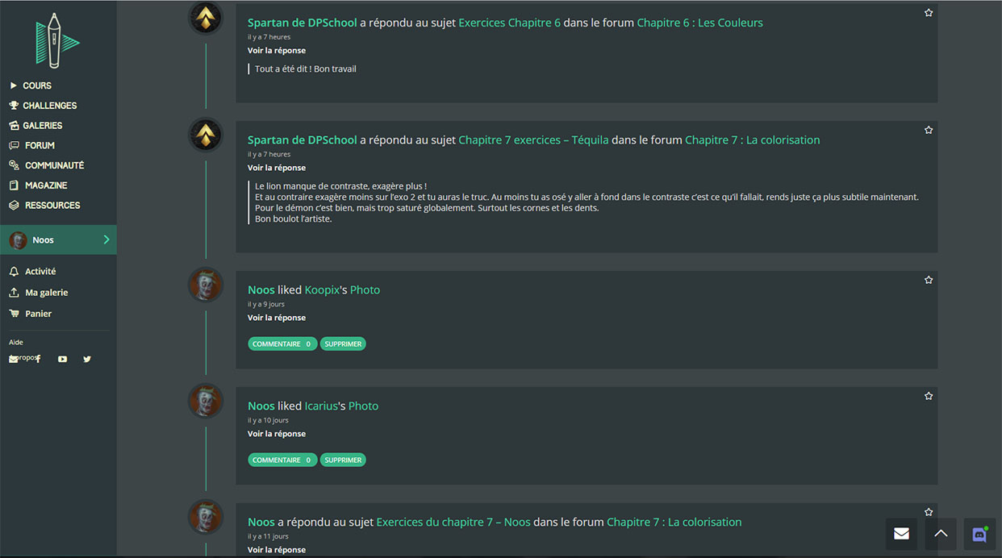Expand the Noos profile menu chevron
1002x558 pixels.
click(106, 239)
